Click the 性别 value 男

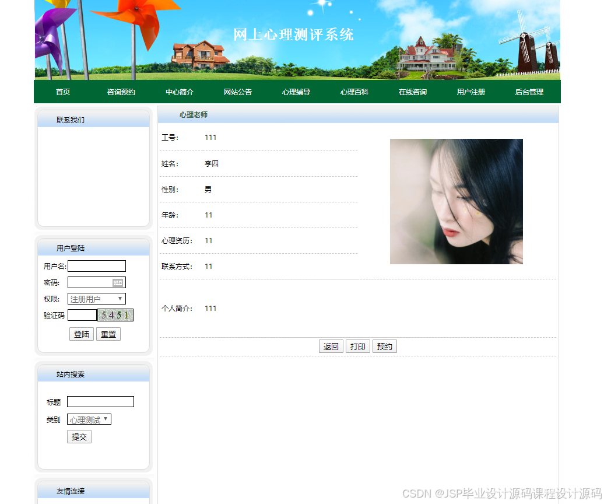coord(208,189)
